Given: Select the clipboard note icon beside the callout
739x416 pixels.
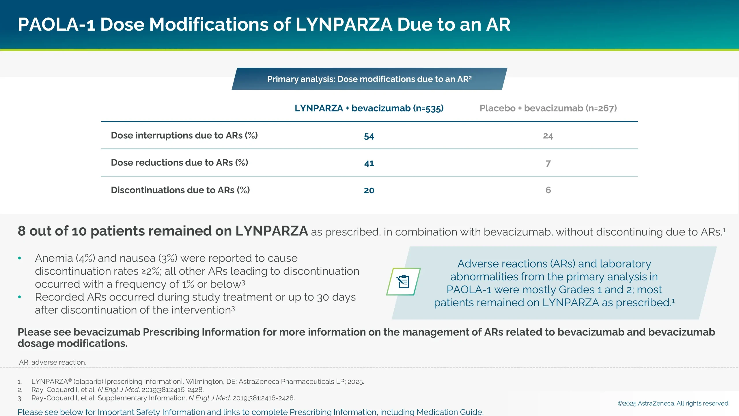Looking at the screenshot, I should 404,282.
